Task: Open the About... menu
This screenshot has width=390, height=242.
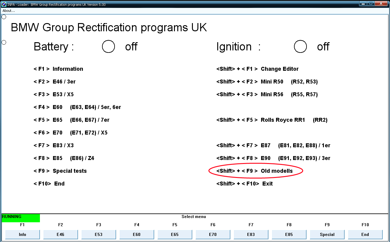Action: (x=9, y=11)
